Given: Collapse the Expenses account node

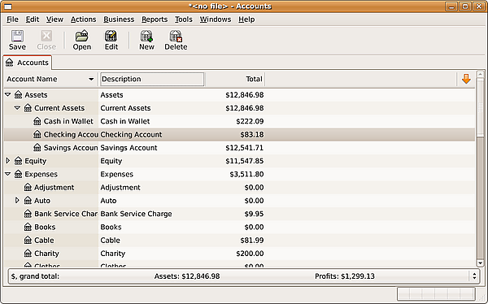Looking at the screenshot, I should pos(8,174).
